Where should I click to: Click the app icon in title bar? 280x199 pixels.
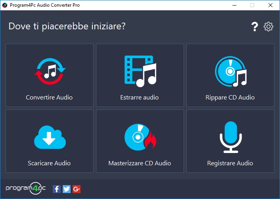click(4, 5)
